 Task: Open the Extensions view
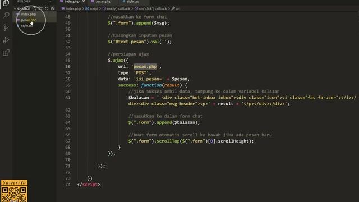pyautogui.click(x=6, y=53)
